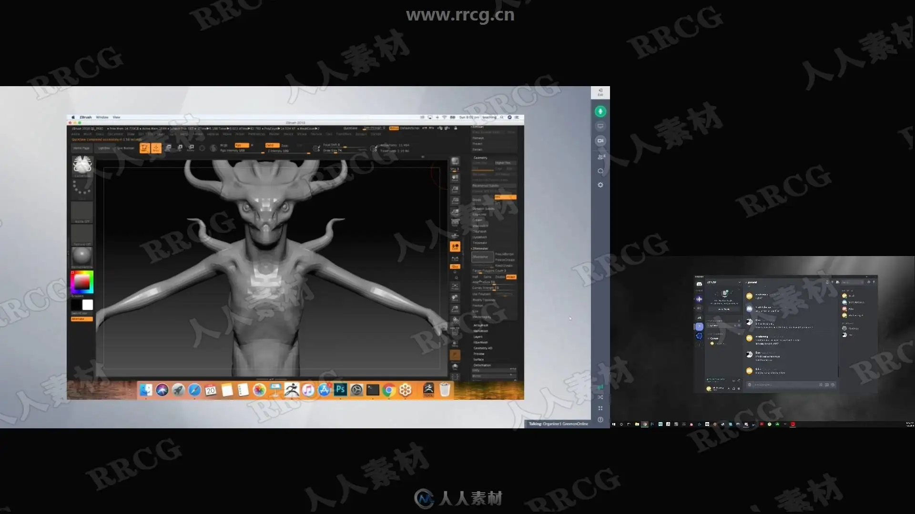Select the orange Edit mode button
Screen dimensions: 915x514
(144, 148)
